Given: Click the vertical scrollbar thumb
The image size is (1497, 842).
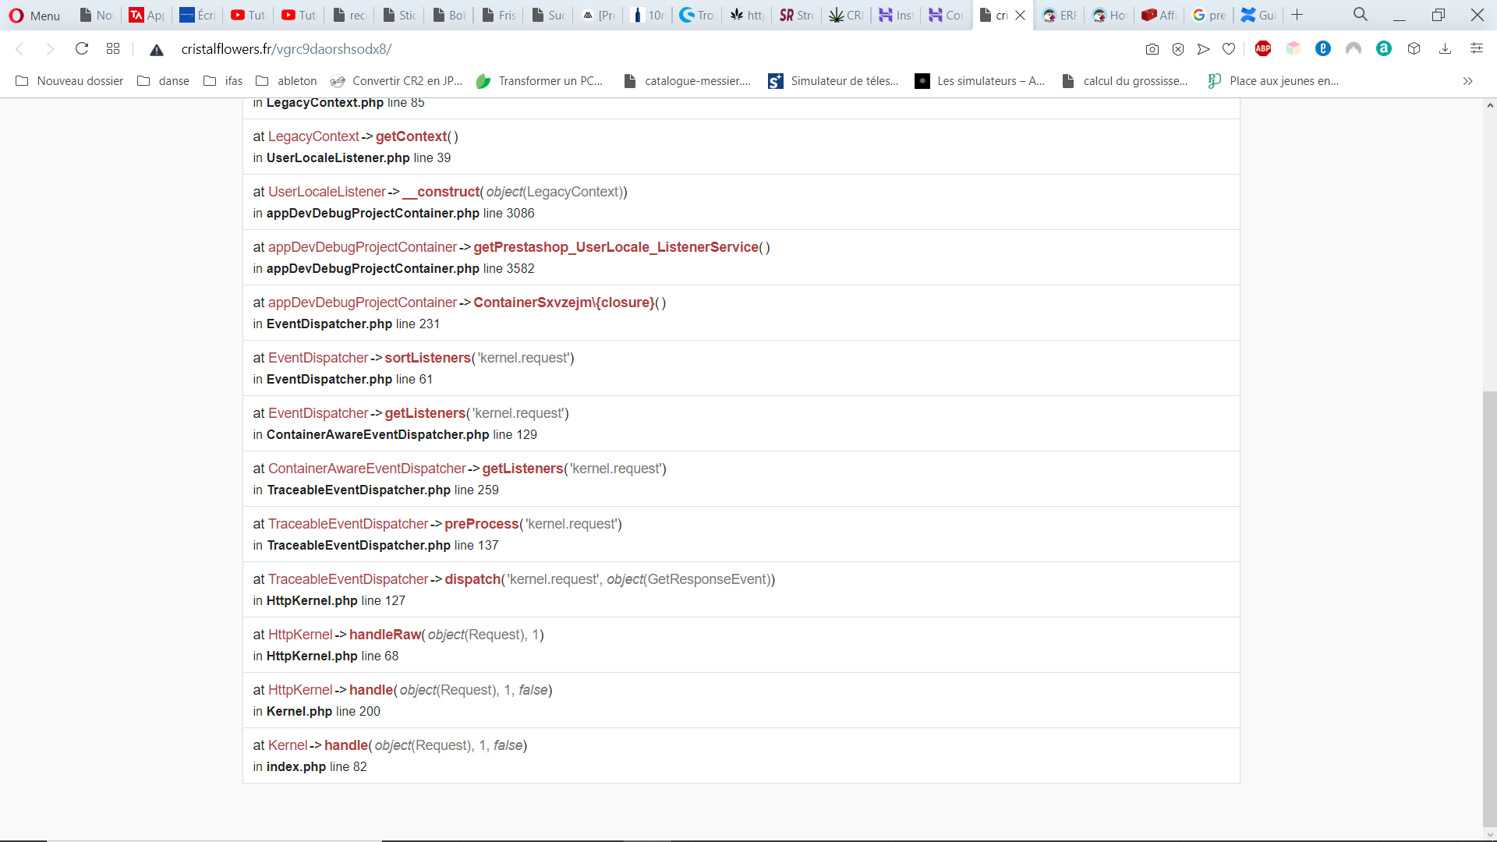Looking at the screenshot, I should click(1489, 608).
